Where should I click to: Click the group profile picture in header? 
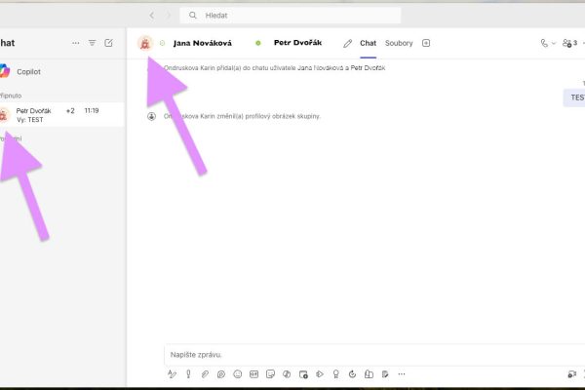[145, 43]
